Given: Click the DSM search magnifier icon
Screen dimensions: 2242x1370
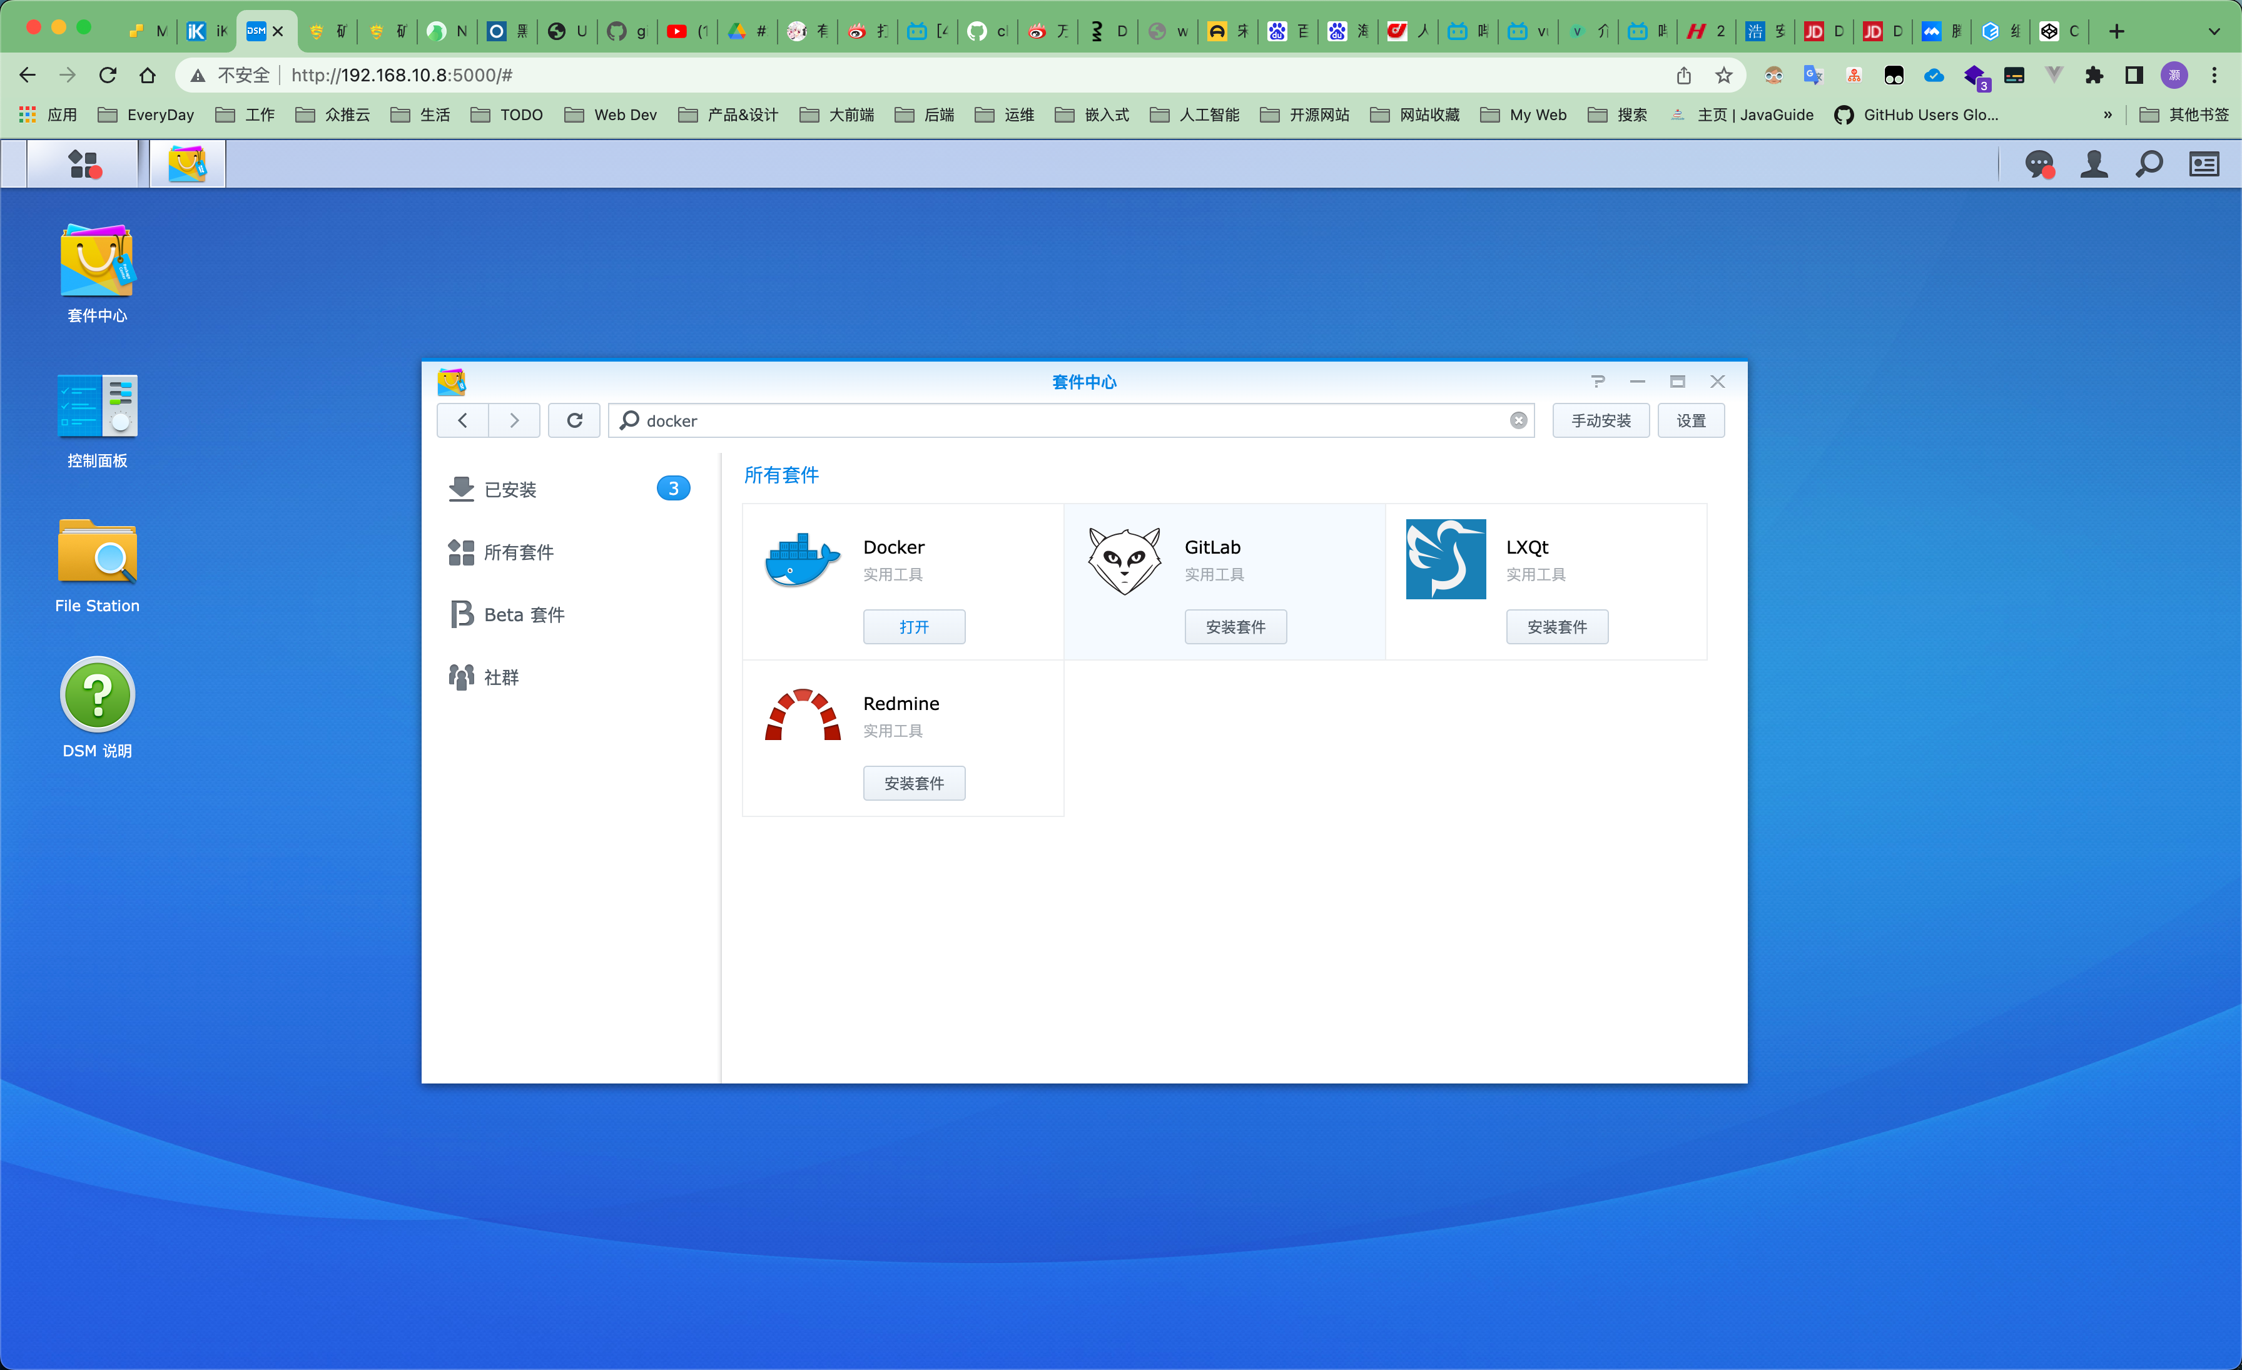Looking at the screenshot, I should point(2149,165).
